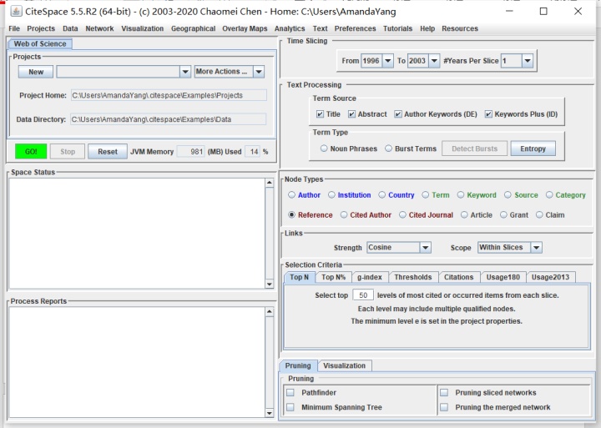Enable Minimum Spanning Tree checkbox

point(290,407)
